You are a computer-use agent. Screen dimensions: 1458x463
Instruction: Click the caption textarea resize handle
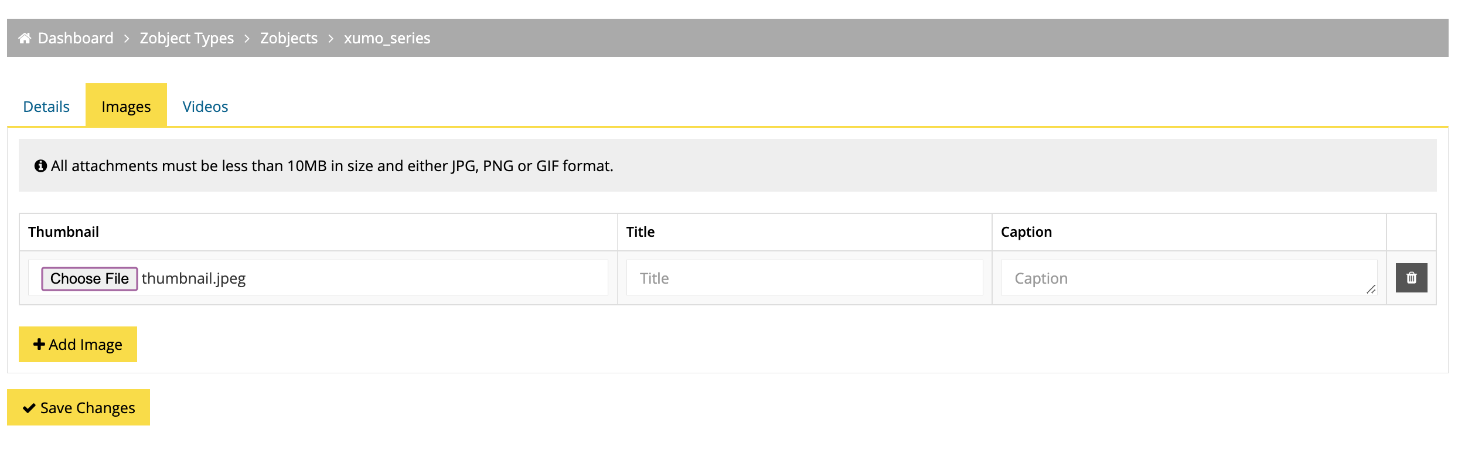click(x=1371, y=290)
